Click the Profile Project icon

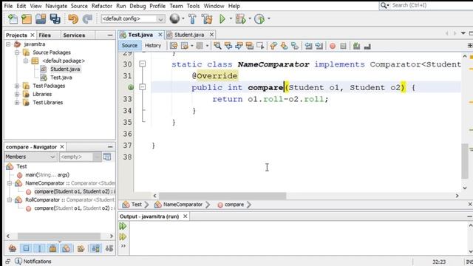click(259, 18)
